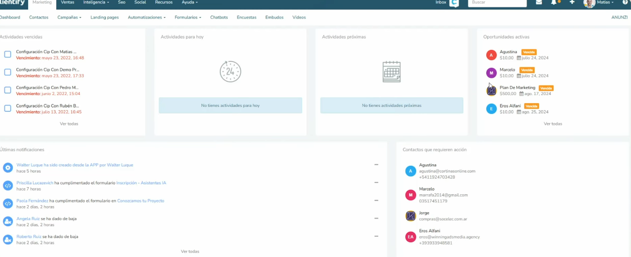Click the ANUNZI account label
Viewport: 631px width, 257px height.
coord(620,17)
